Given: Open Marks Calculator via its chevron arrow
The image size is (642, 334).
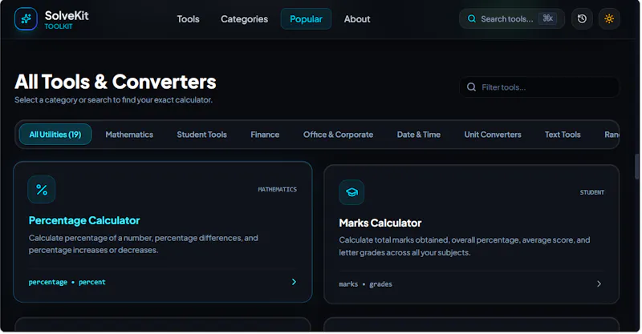Looking at the screenshot, I should coord(599,284).
